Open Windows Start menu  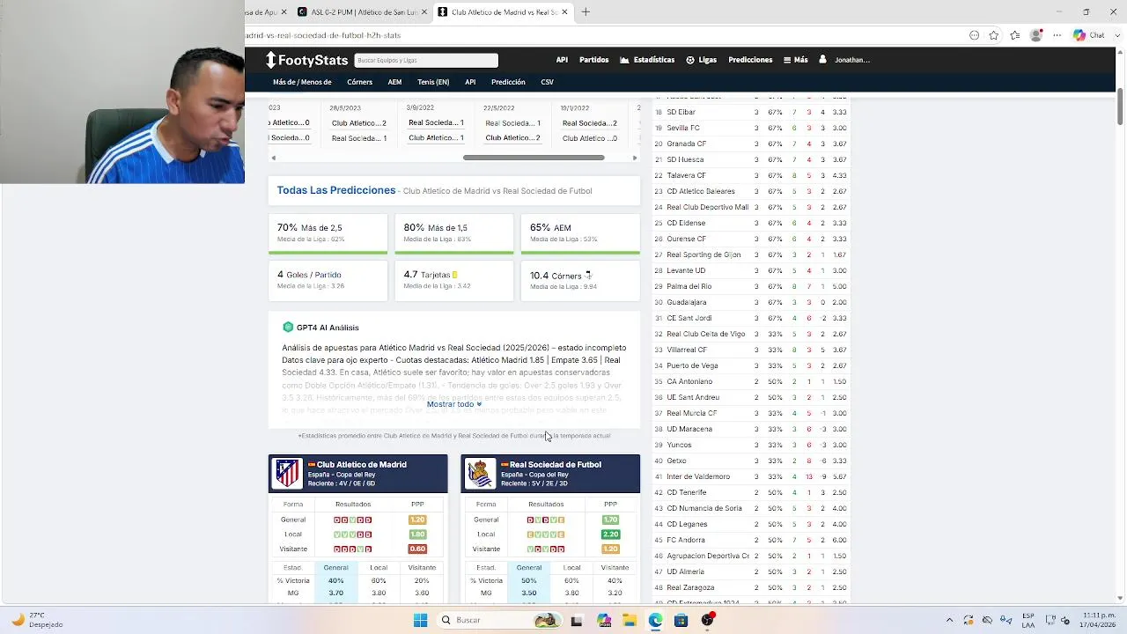(420, 620)
